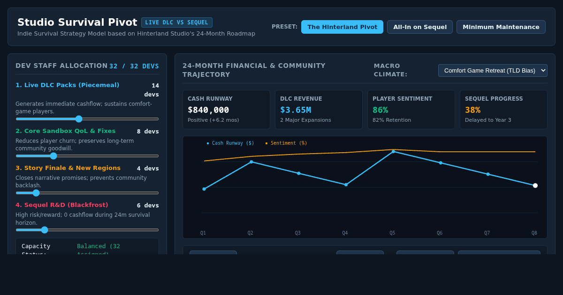Click the 32 / 32 DEVS counter
The width and height of the screenshot is (563, 295).
coord(134,66)
